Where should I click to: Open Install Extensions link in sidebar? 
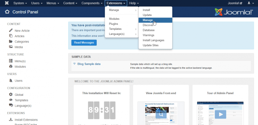[26, 120]
